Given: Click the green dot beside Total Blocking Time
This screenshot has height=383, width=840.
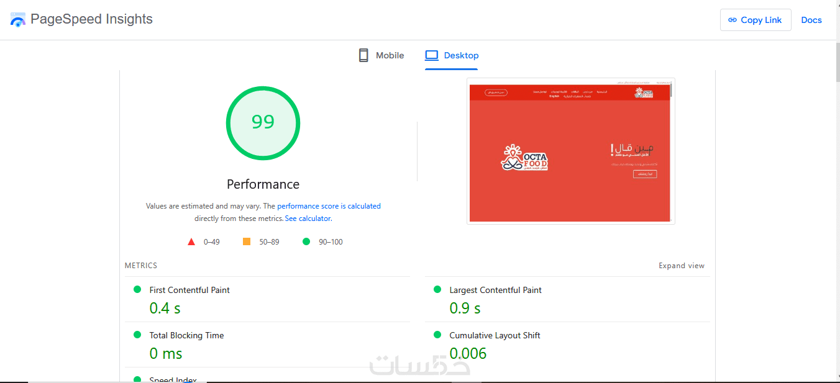Looking at the screenshot, I should pyautogui.click(x=137, y=335).
